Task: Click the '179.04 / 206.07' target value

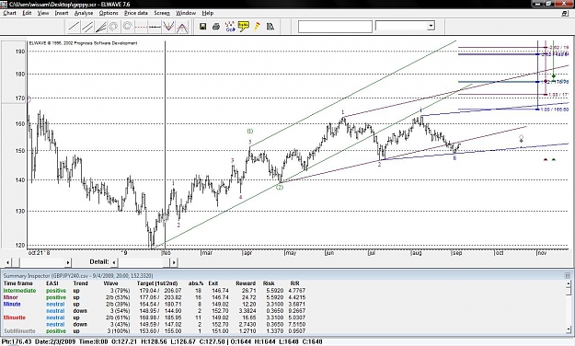Action: coord(159,290)
